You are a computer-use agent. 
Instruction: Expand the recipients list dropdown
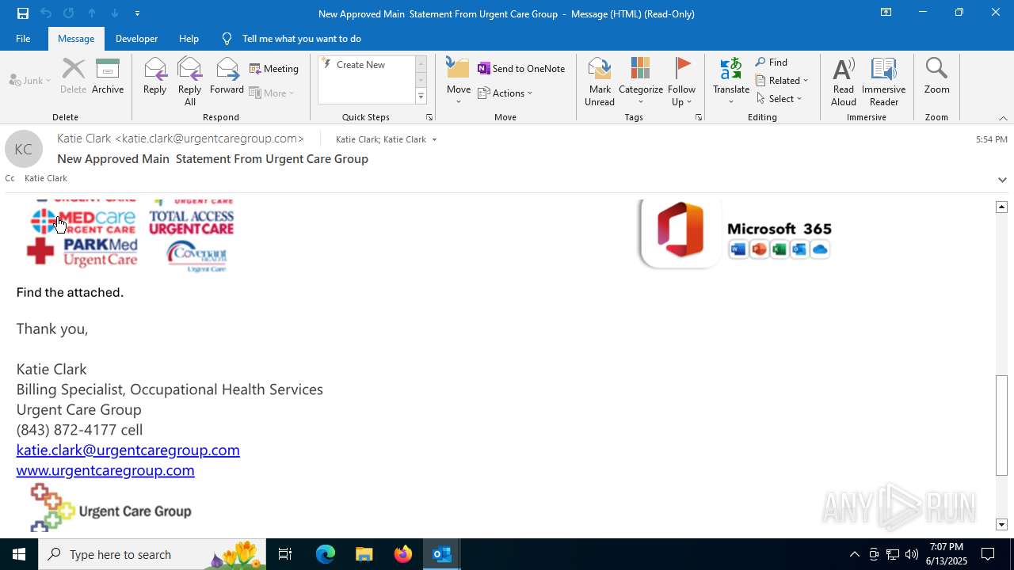pos(434,140)
